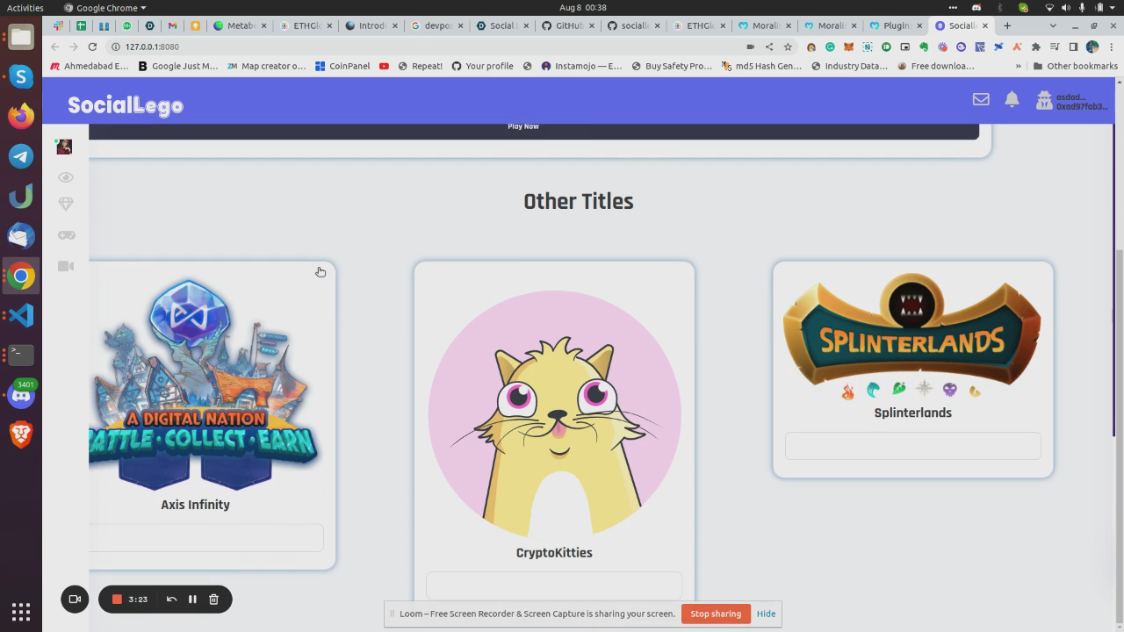
Task: Open the Splinterlands logo image
Action: (912, 337)
